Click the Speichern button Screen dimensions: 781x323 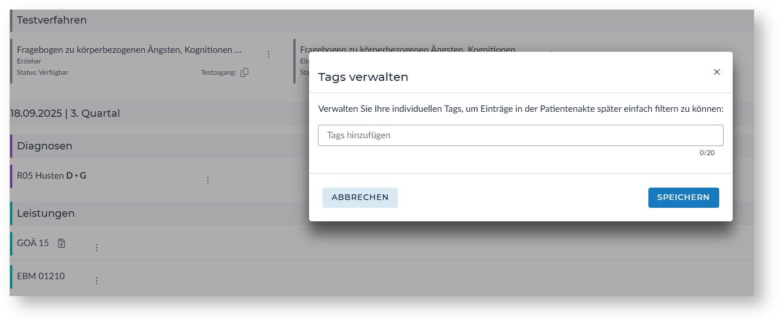tap(683, 198)
